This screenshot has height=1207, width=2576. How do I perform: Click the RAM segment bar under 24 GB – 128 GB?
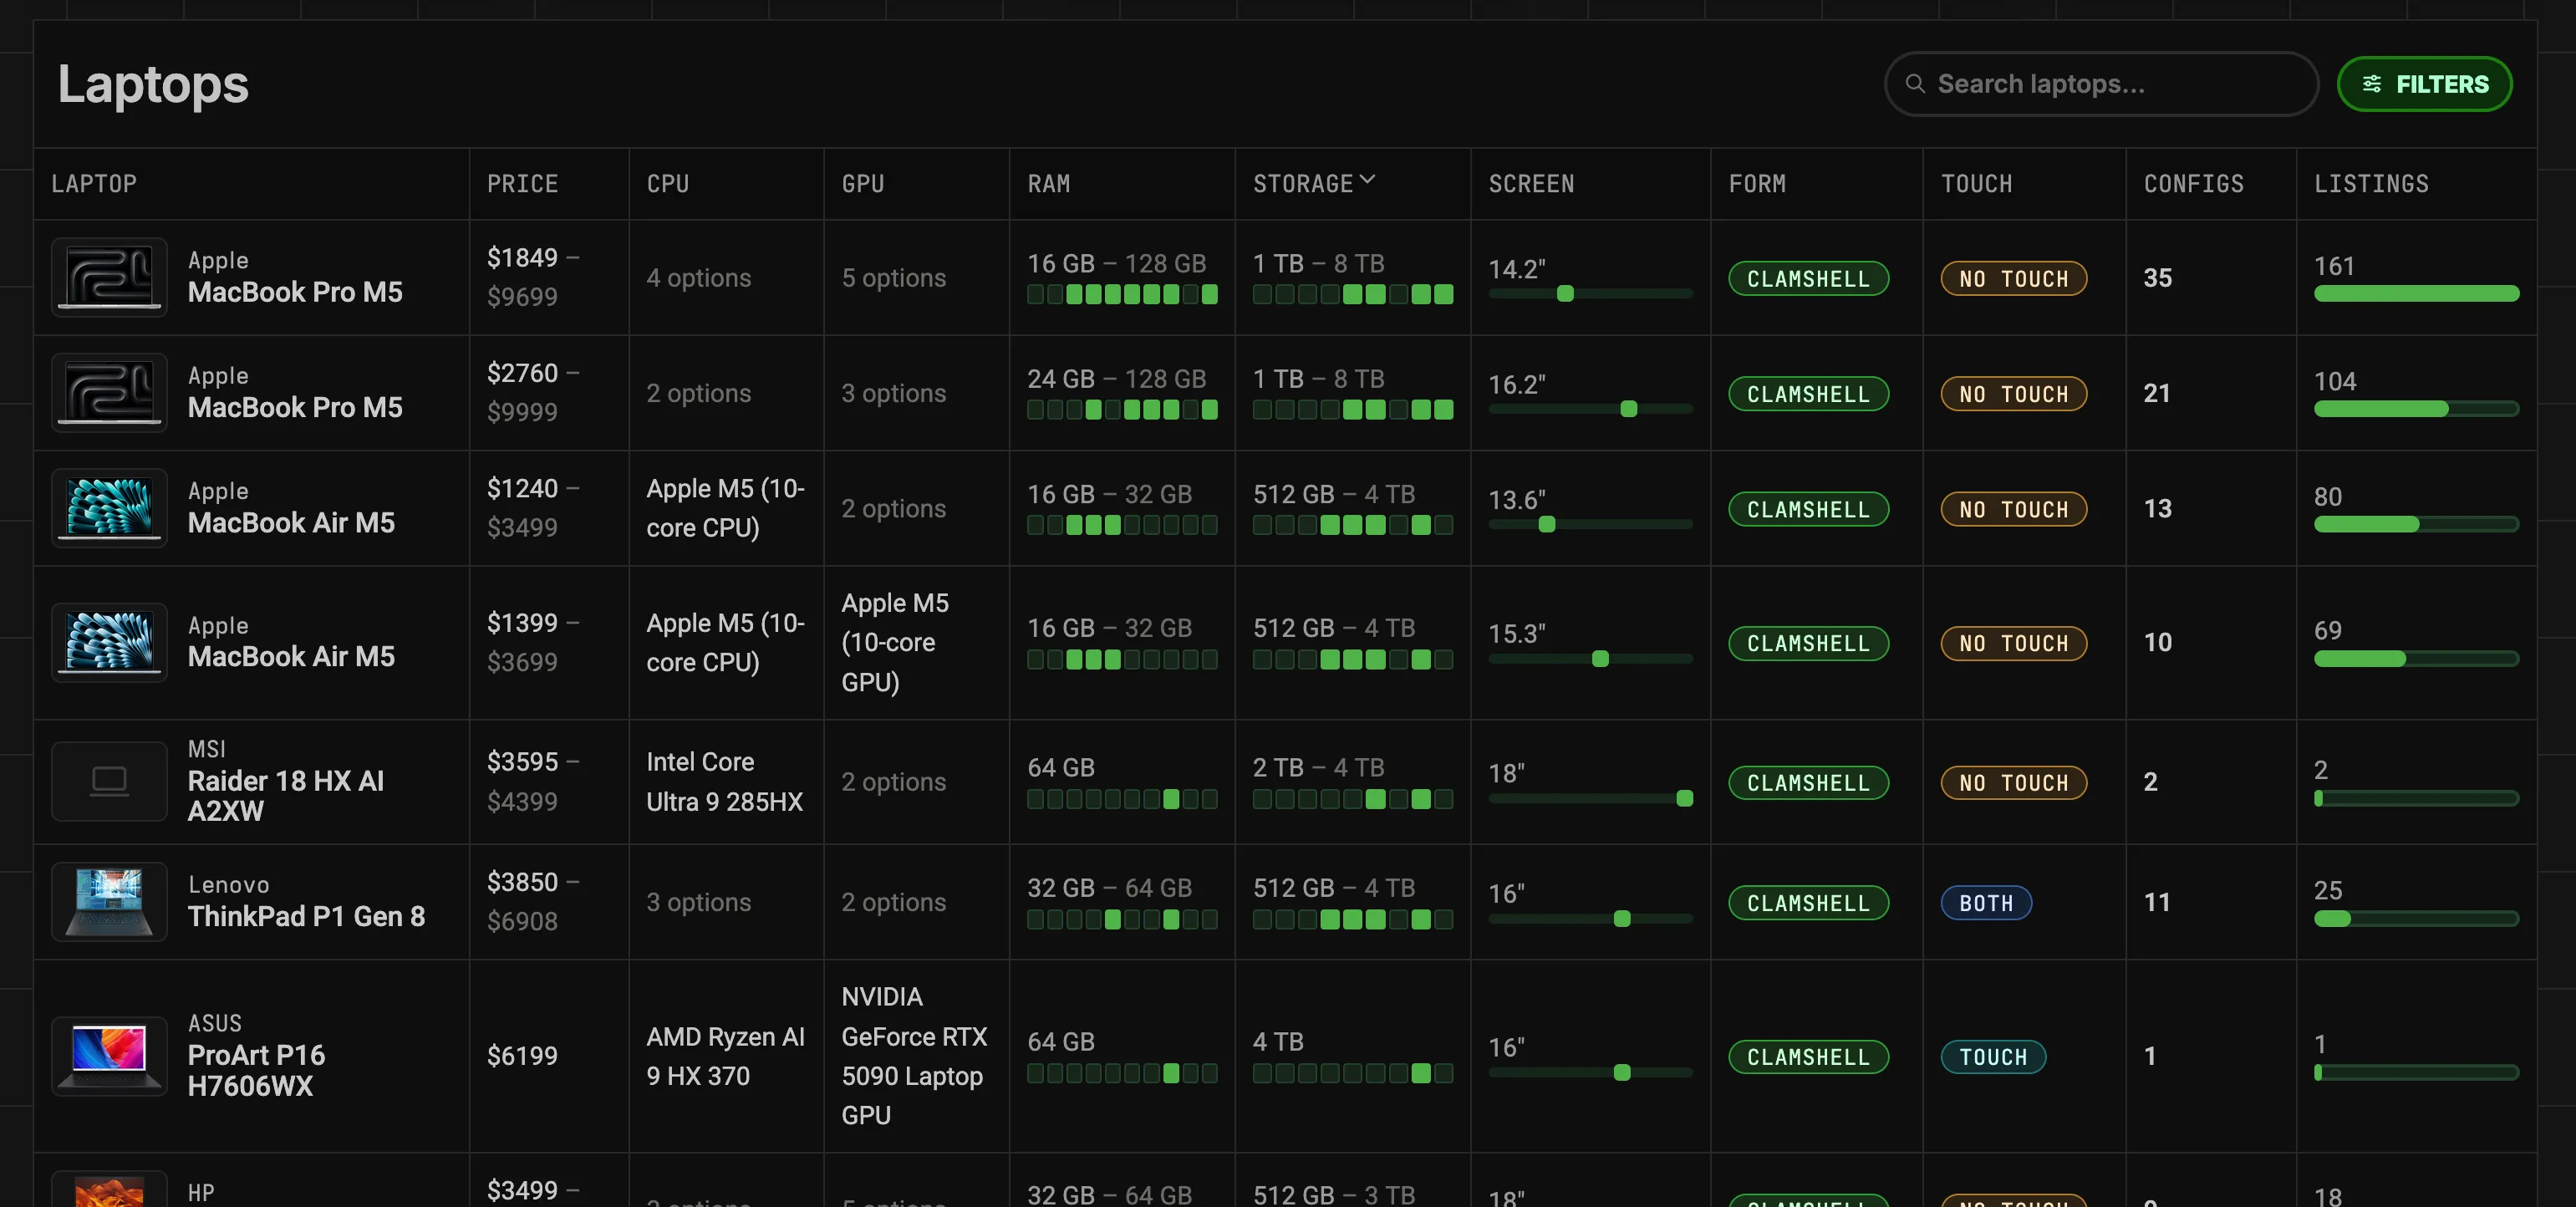tap(1122, 410)
